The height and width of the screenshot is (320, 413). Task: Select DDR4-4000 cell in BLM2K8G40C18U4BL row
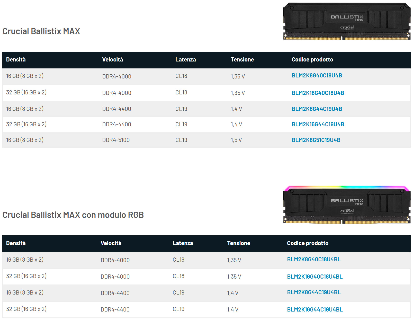115,260
